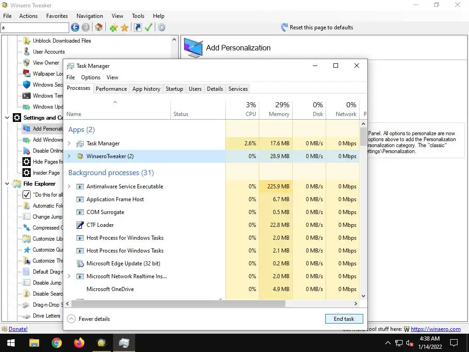Show hidden system tray icons chevron
This screenshot has height=352, width=469.
pyautogui.click(x=387, y=343)
